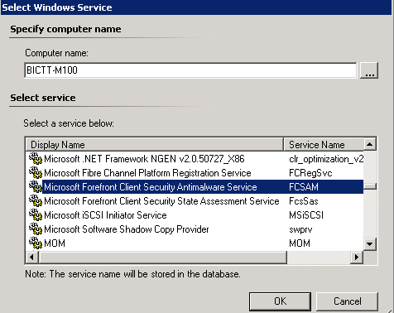394x313 pixels.
Task: Click the horizontal scrollbar left arrow
Action: [x=32, y=257]
